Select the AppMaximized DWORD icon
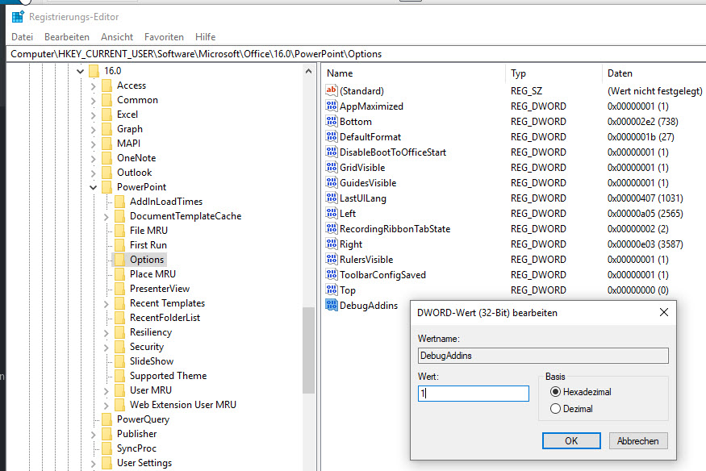This screenshot has height=471, width=706. (332, 106)
